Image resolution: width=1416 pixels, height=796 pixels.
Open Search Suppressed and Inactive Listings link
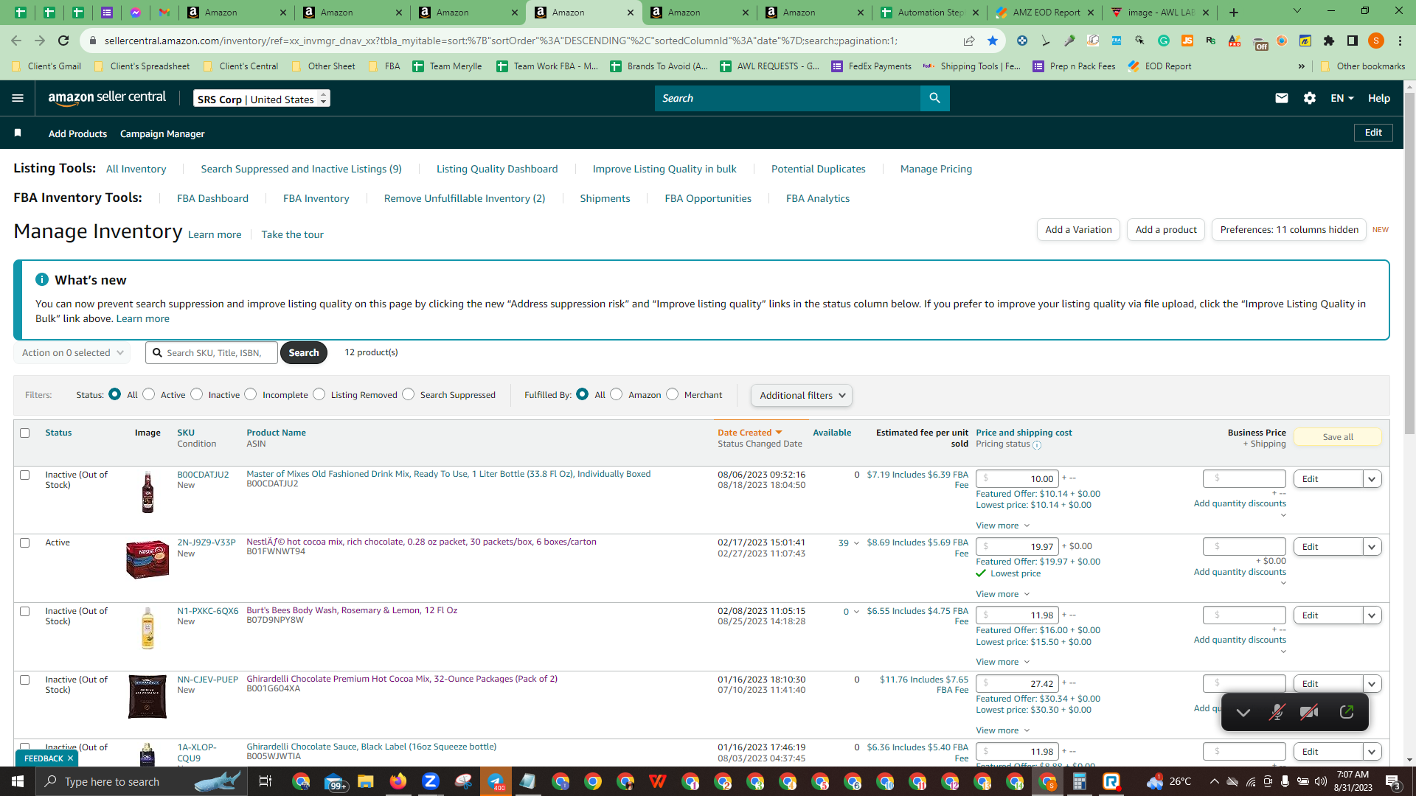click(x=301, y=169)
